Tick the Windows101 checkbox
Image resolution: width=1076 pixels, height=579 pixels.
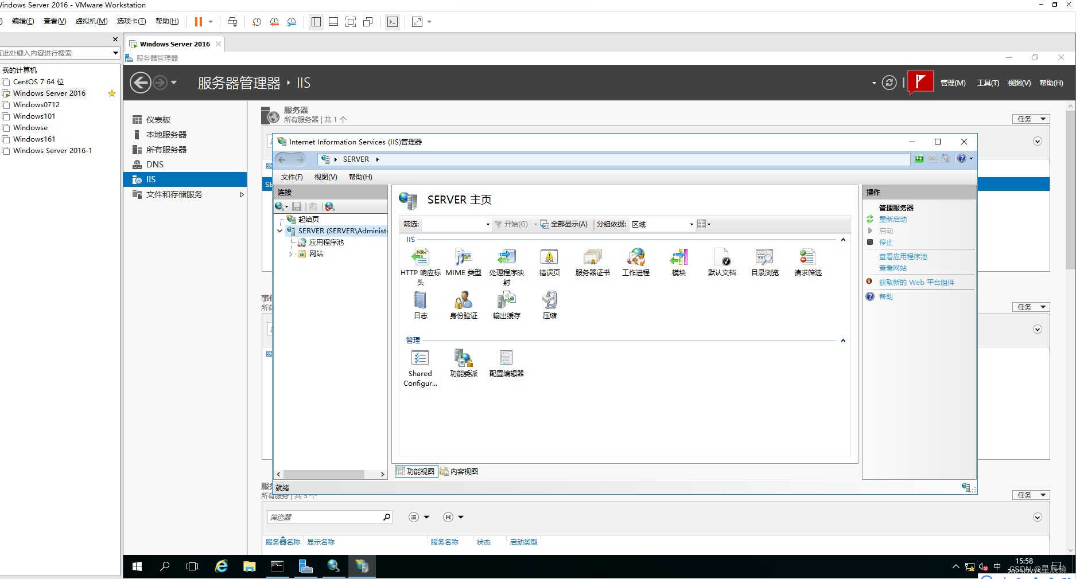coord(6,116)
